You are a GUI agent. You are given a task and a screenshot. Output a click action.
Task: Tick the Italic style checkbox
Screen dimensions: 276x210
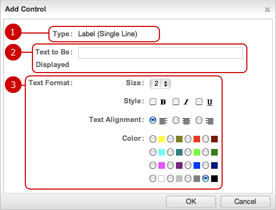point(176,102)
